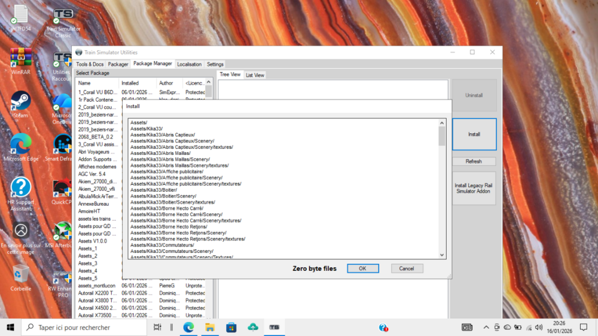Sort packages by Author column header
The image size is (598, 336).
(170, 83)
